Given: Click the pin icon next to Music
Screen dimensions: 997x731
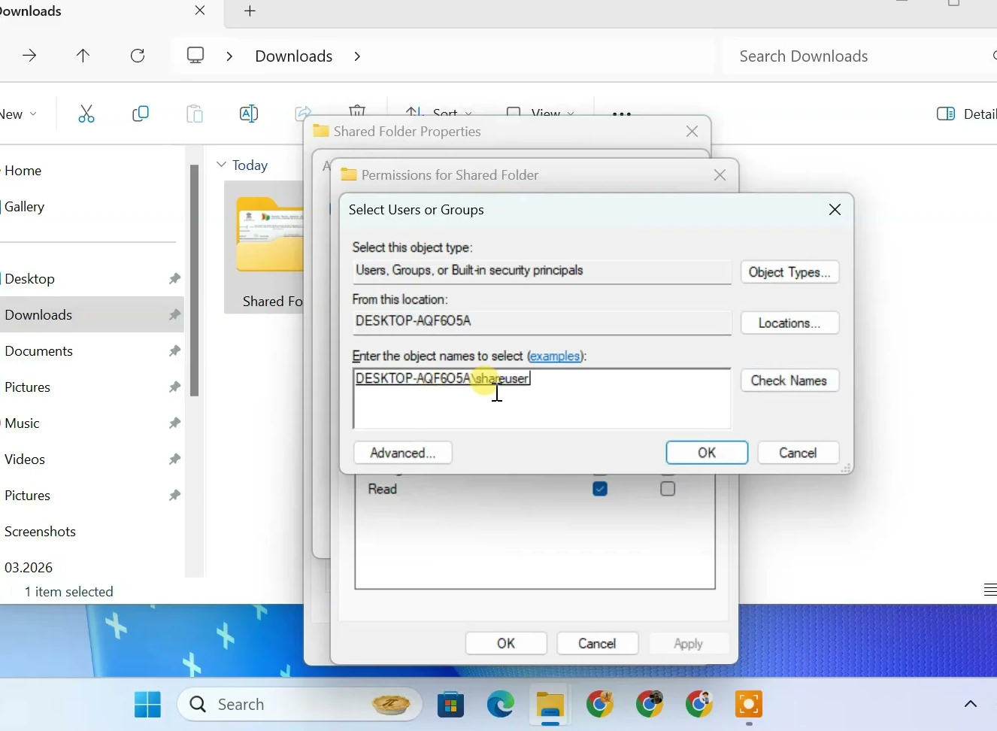Looking at the screenshot, I should (x=174, y=423).
